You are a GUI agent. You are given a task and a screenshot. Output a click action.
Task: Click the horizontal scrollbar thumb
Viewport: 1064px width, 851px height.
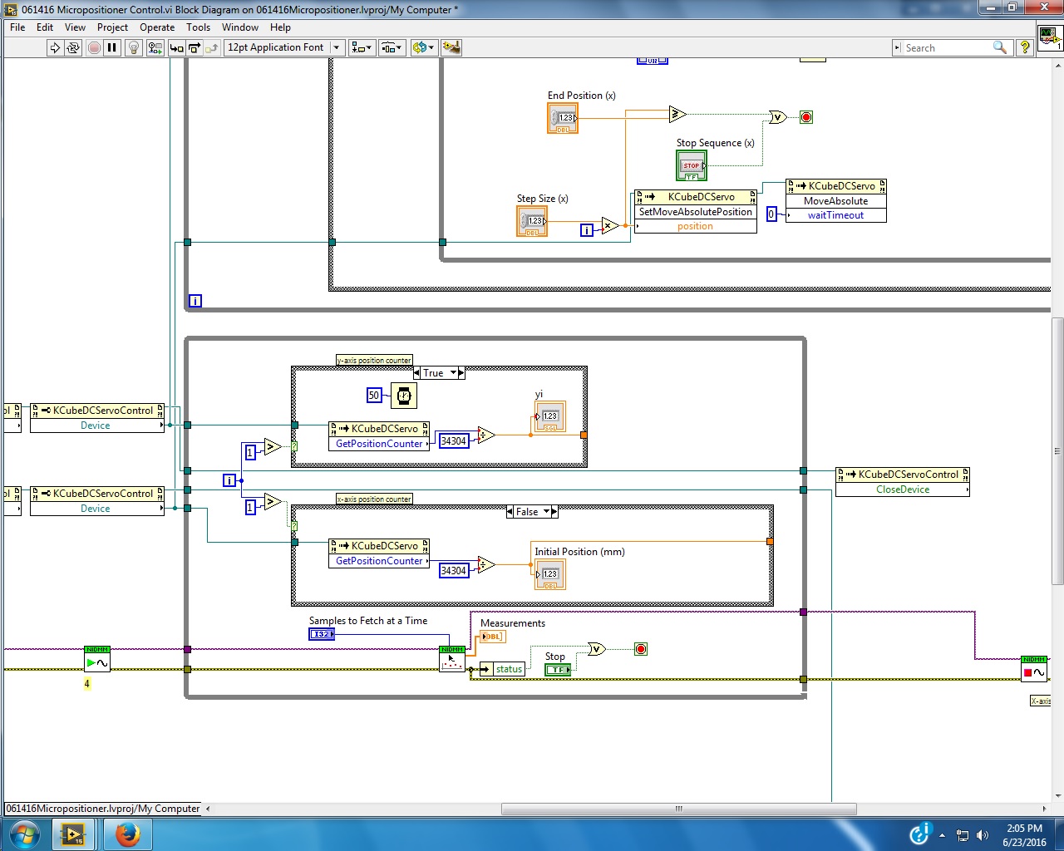point(678,809)
